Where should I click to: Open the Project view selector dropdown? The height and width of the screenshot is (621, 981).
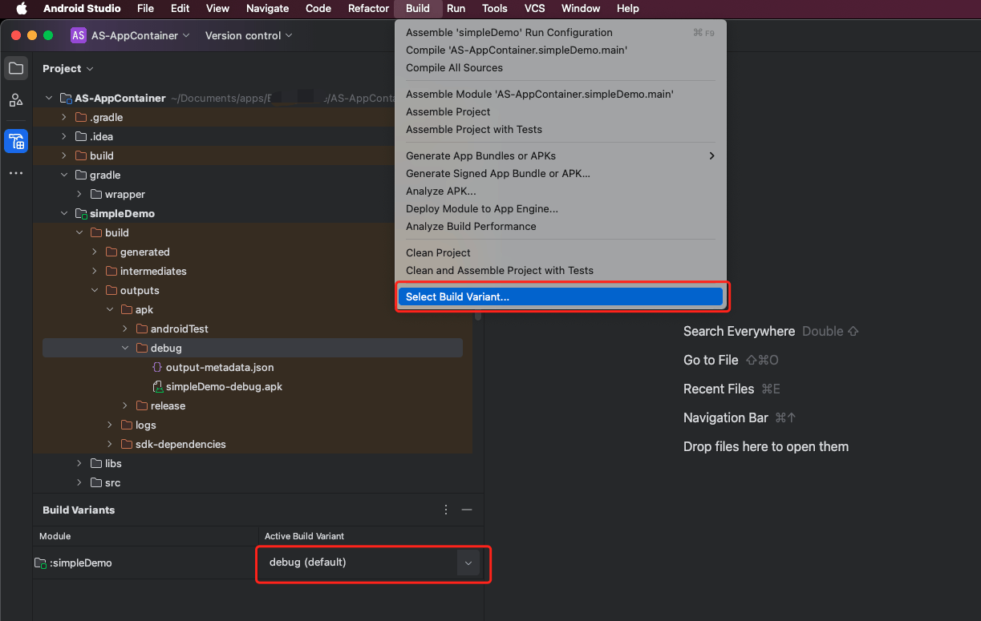click(68, 69)
